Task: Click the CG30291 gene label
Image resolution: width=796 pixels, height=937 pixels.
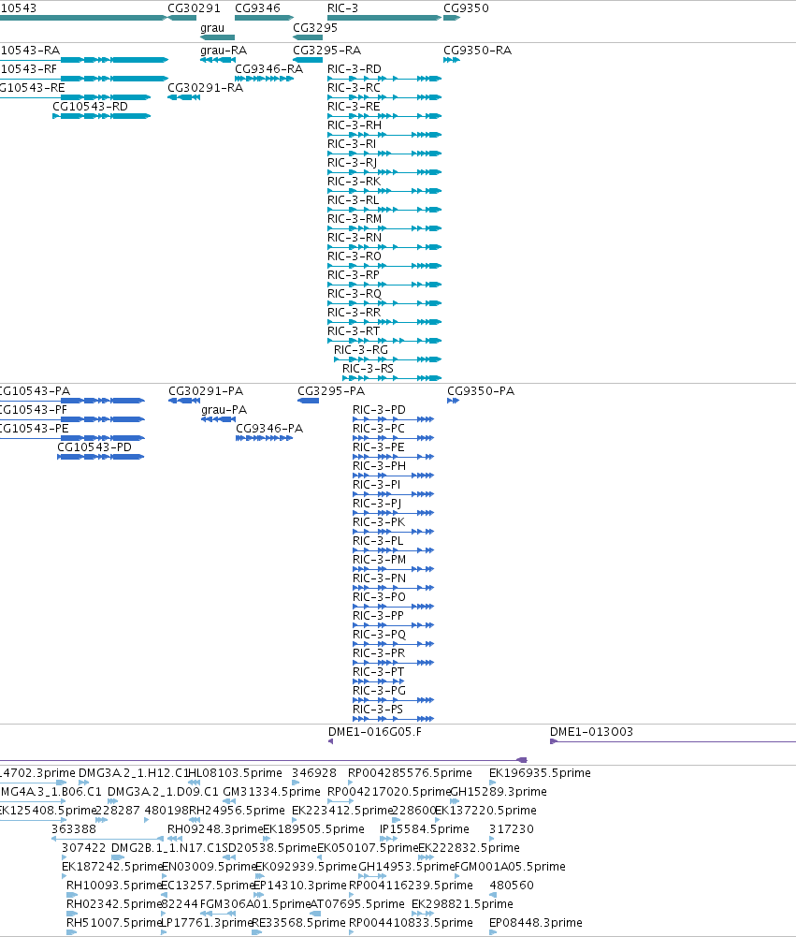Action: pos(194,8)
